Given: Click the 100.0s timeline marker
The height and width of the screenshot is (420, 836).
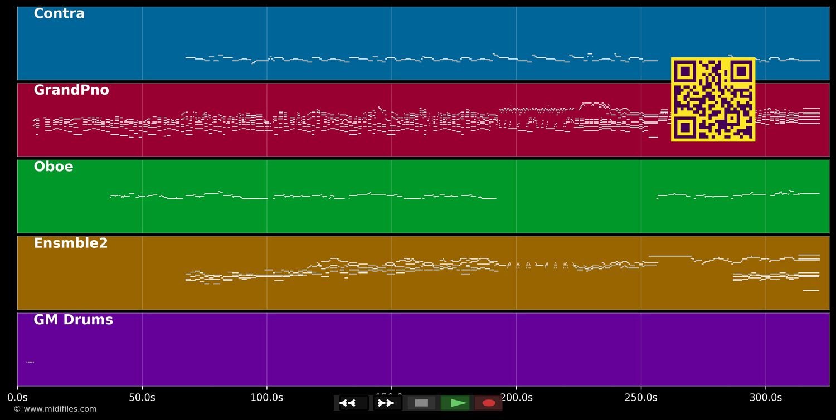Looking at the screenshot, I should pyautogui.click(x=266, y=398).
